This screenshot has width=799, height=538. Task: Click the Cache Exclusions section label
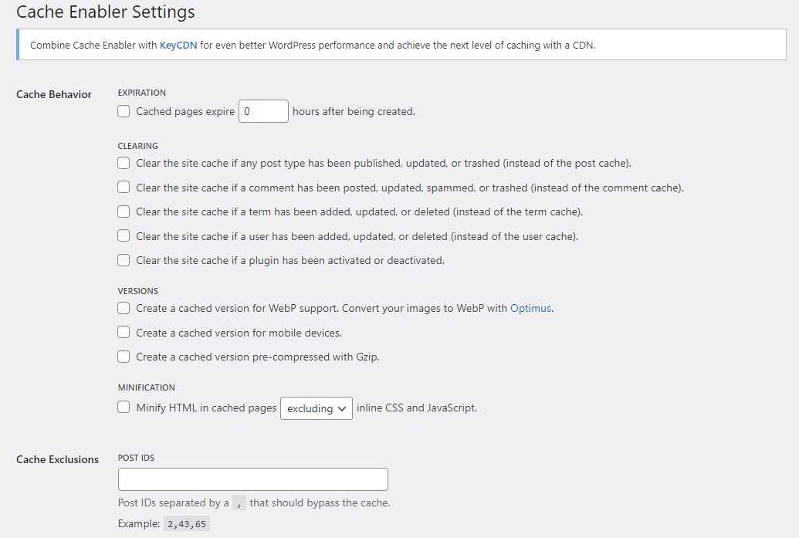58,459
